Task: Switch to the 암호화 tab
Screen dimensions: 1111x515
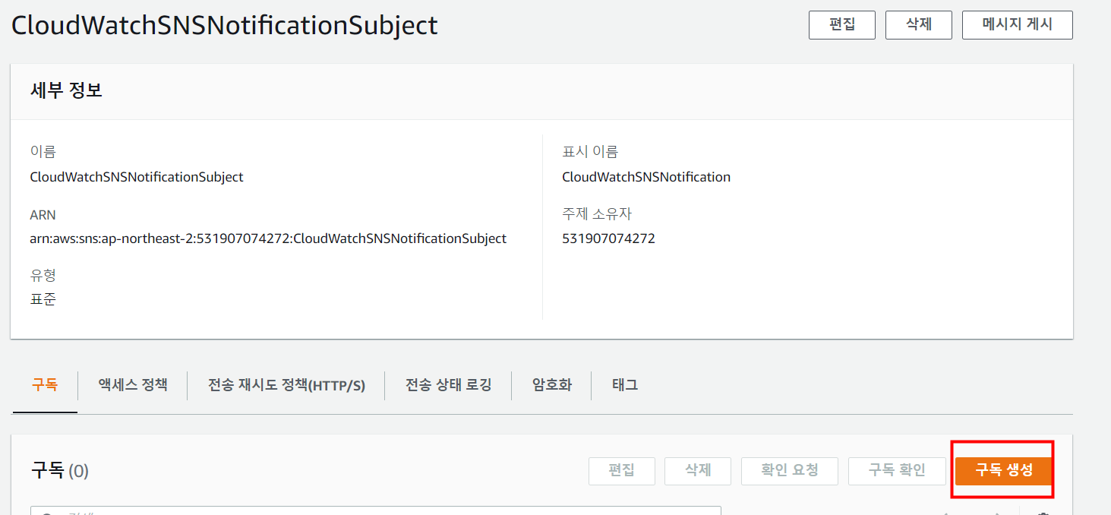Action: click(552, 385)
